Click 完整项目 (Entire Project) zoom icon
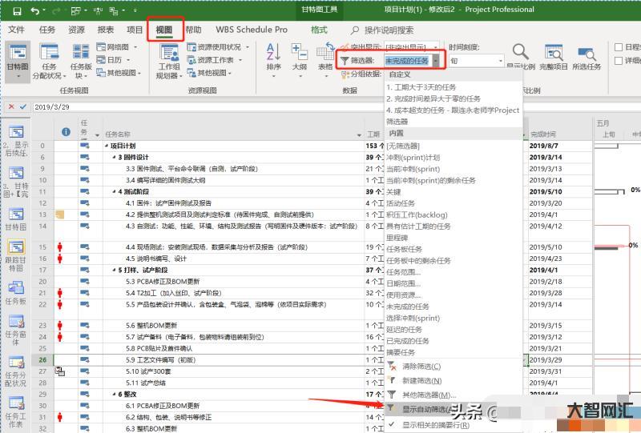Viewport: 641px width, 433px height. (553, 58)
